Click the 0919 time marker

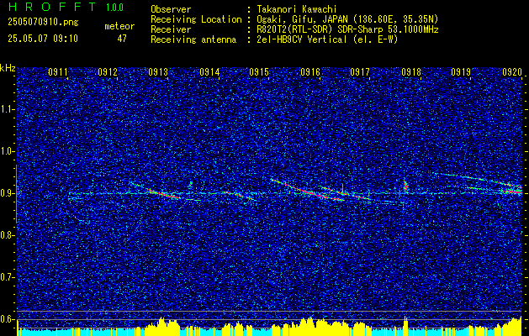(x=461, y=72)
